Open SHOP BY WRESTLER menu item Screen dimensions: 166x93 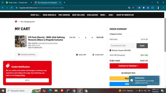(125, 15)
